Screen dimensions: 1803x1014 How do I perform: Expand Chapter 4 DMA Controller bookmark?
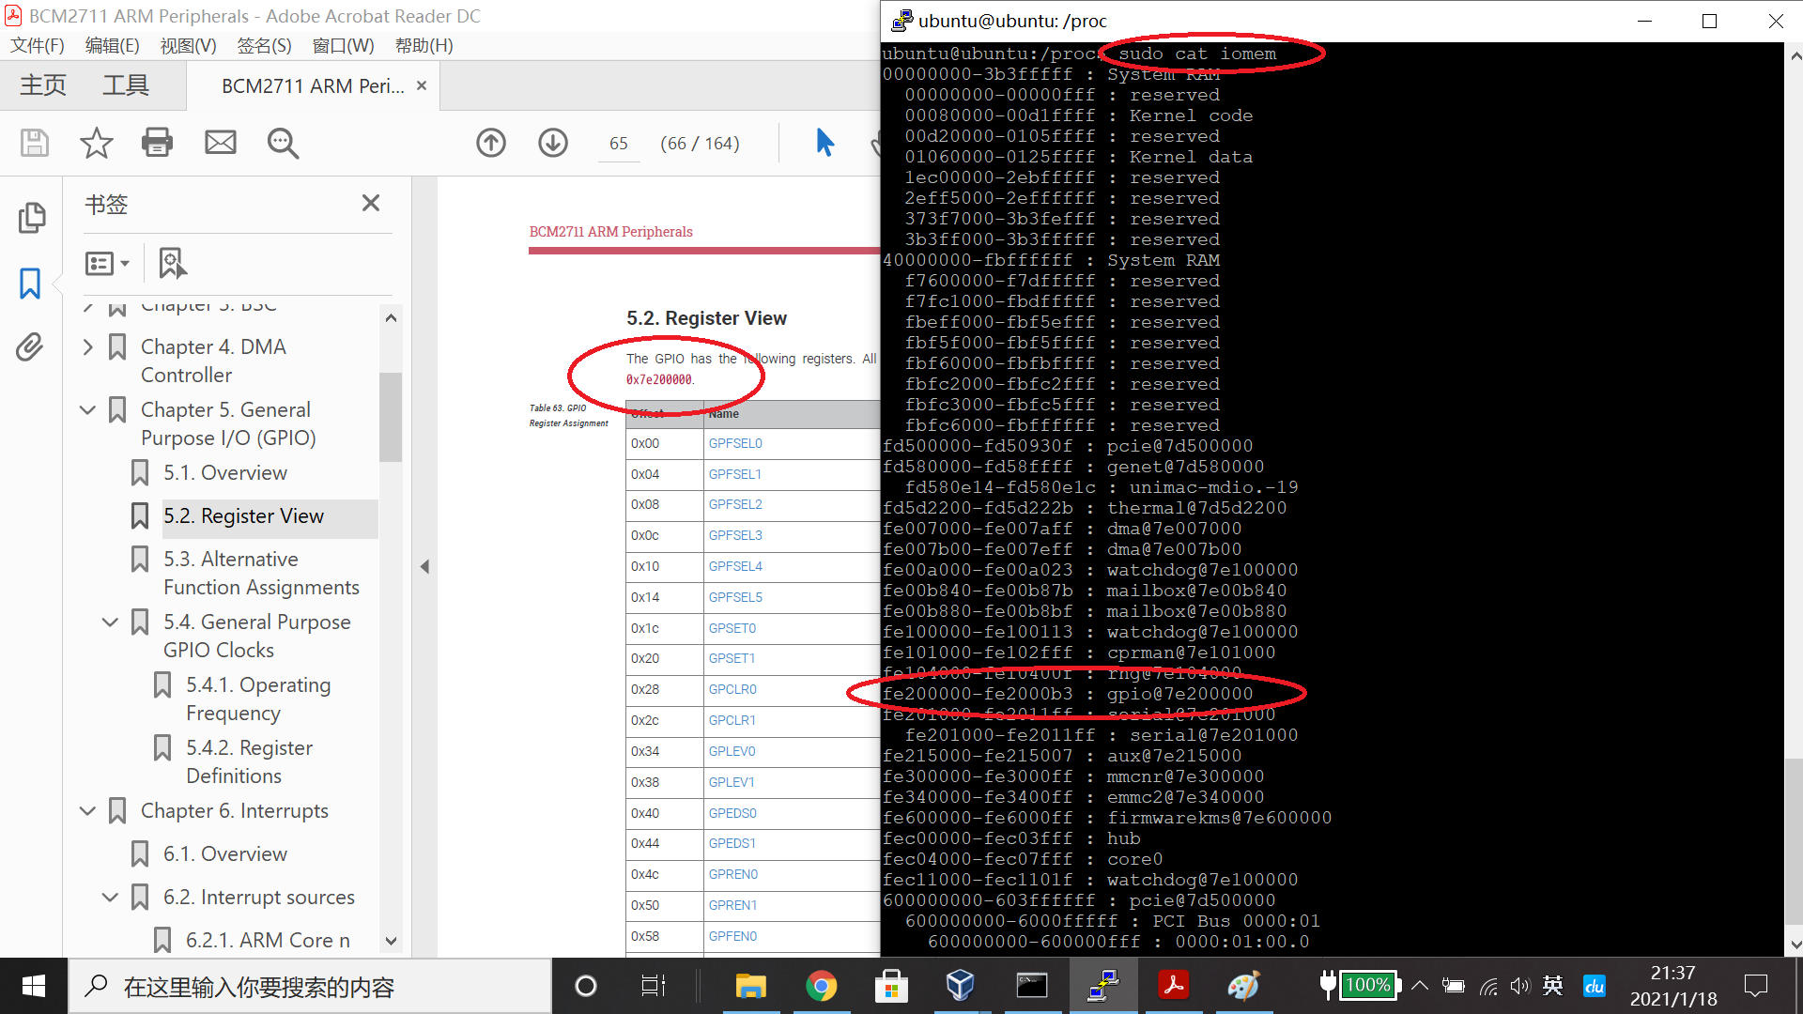(87, 346)
